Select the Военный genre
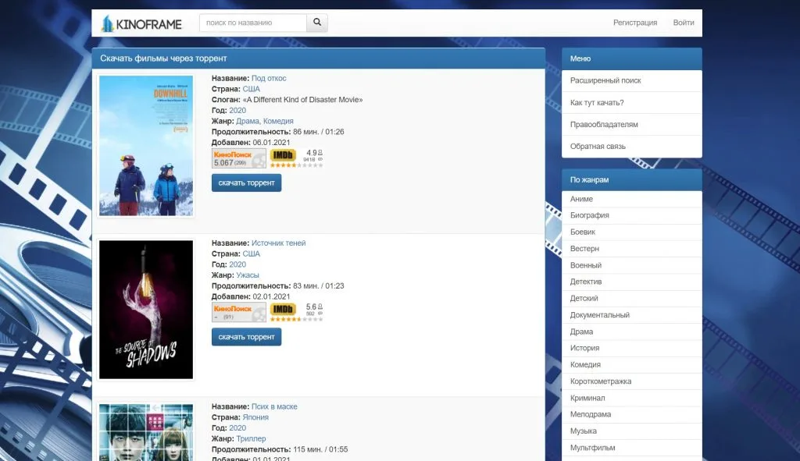Viewport: 800px width, 461px height. 631,265
